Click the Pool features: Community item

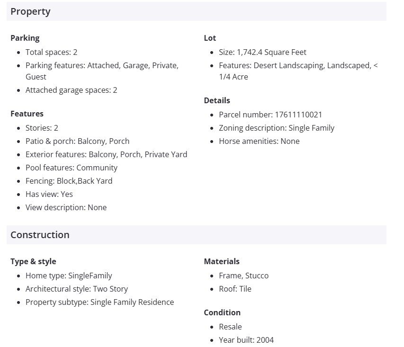[x=71, y=168]
